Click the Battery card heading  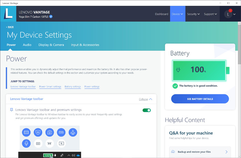pos(180,53)
